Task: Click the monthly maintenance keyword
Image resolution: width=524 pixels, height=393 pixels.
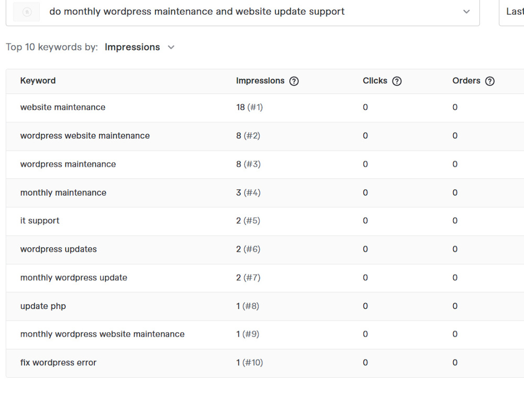Action: [x=63, y=193]
